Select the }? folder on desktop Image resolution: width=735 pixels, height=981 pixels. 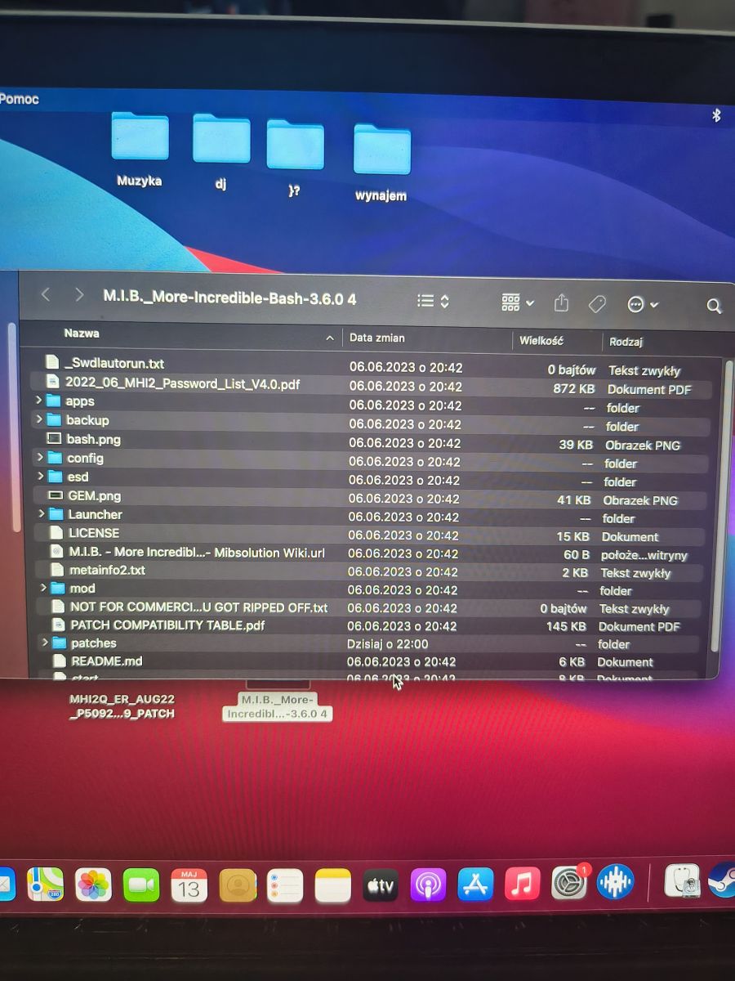295,159
